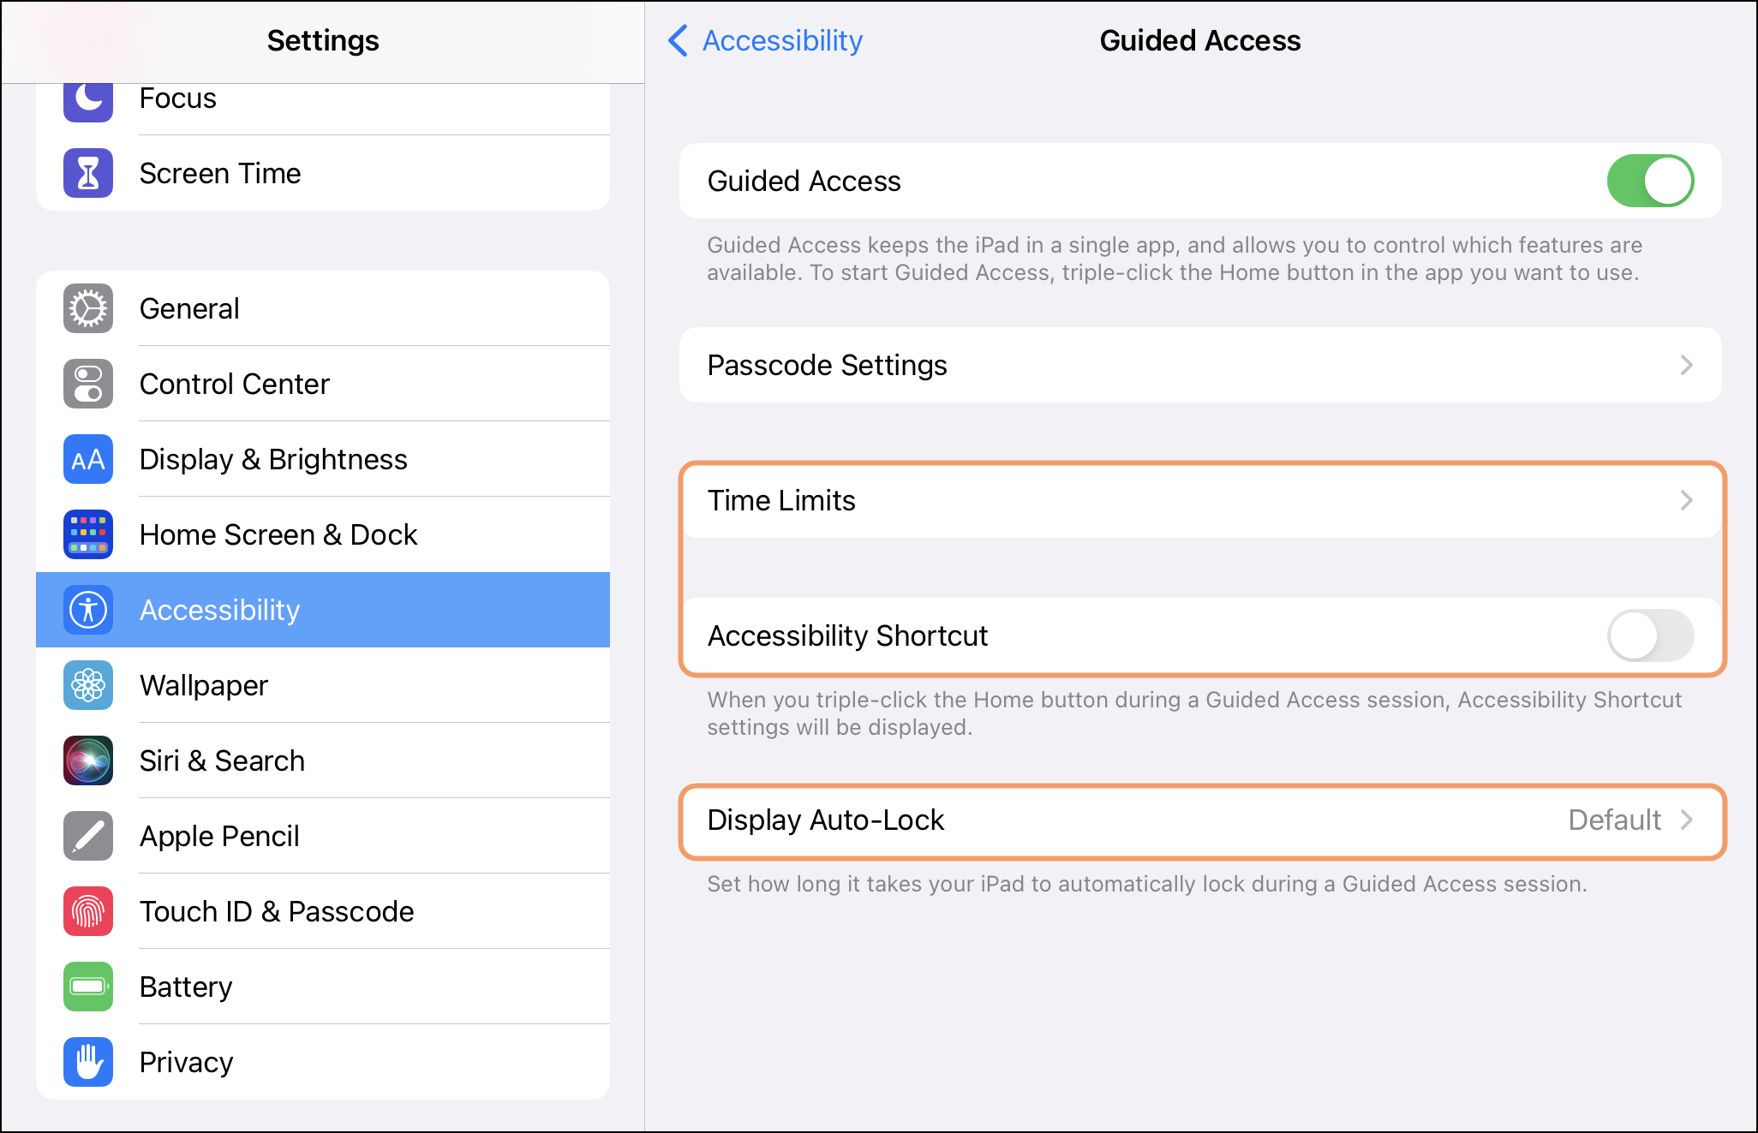Click the Home Screen & Dock grid icon
Viewport: 1758px width, 1133px height.
(x=88, y=534)
